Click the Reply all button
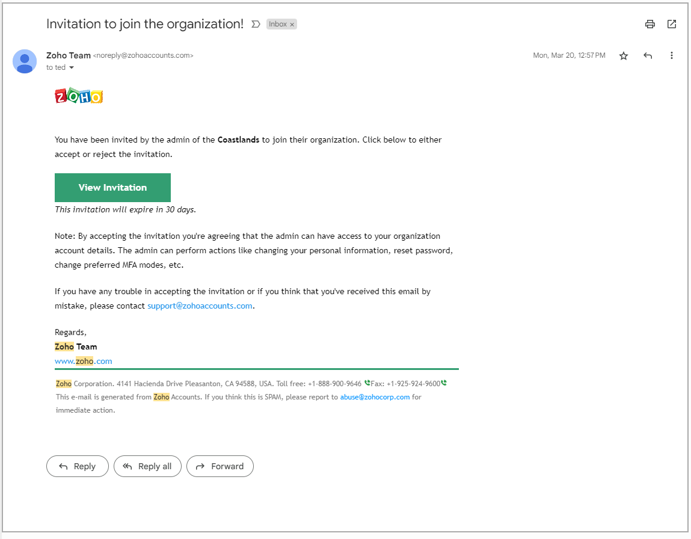The width and height of the screenshot is (691, 539). point(147,466)
